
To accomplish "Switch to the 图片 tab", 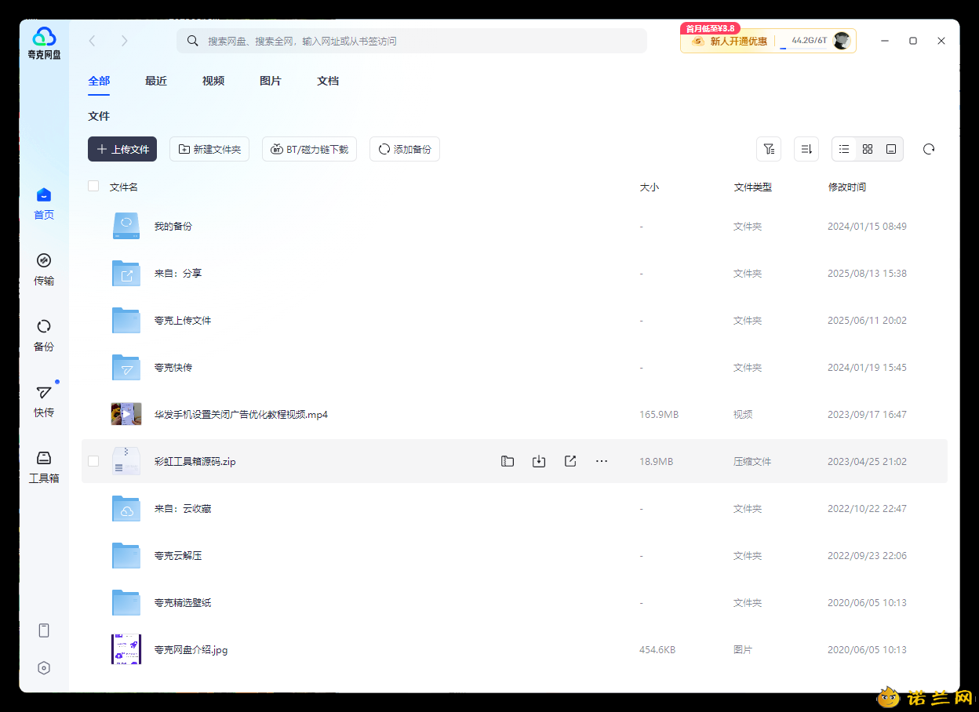I will (271, 81).
